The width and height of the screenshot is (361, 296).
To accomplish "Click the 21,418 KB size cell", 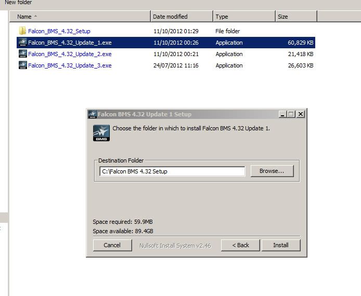I will click(301, 54).
